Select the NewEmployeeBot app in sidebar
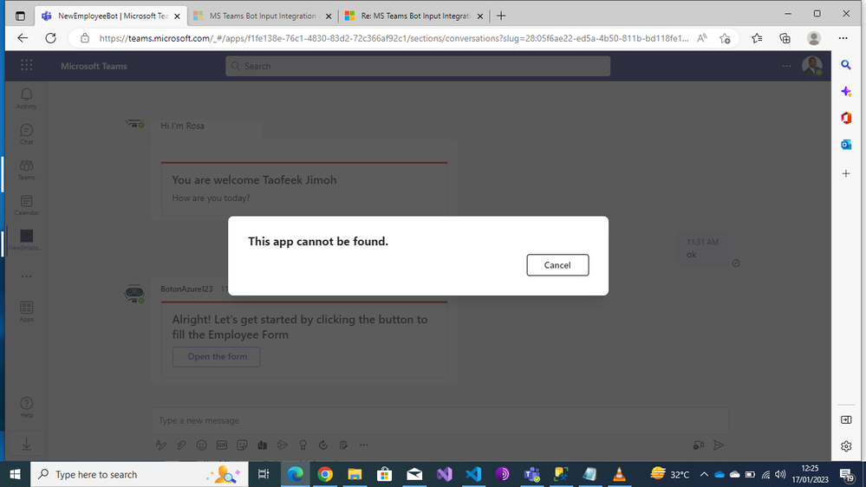 click(26, 240)
